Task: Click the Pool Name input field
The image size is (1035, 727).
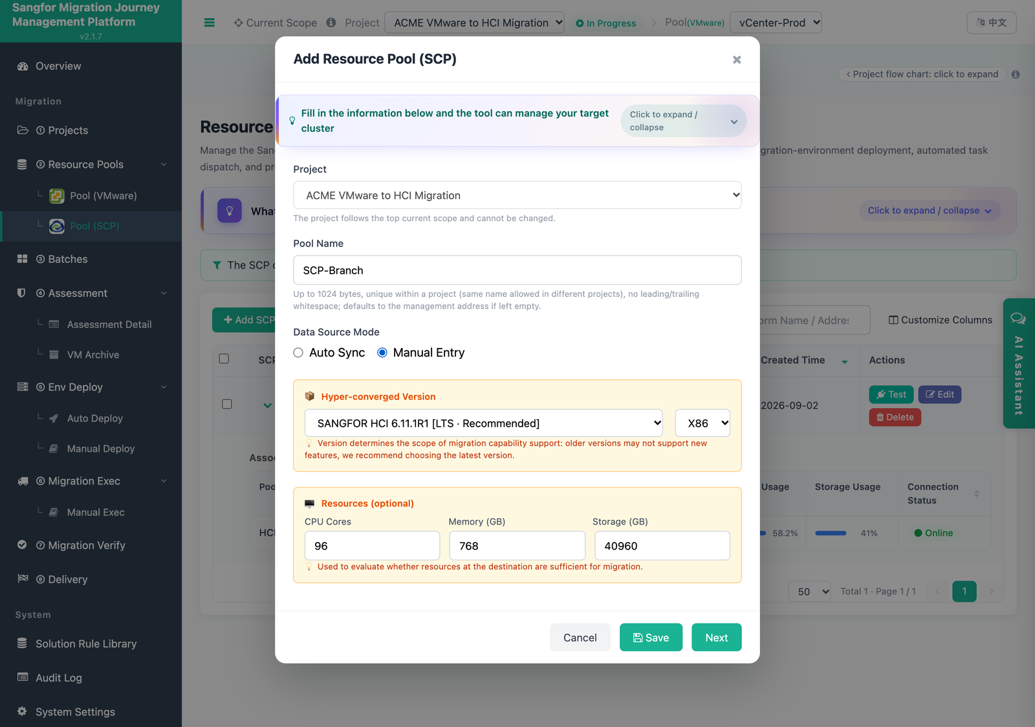Action: tap(517, 270)
